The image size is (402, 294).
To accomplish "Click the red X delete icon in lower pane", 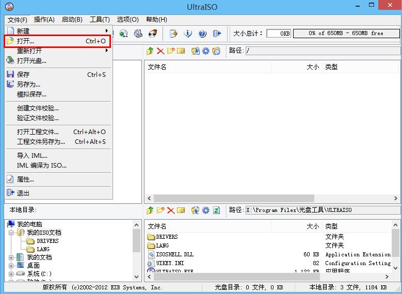I will [171, 210].
